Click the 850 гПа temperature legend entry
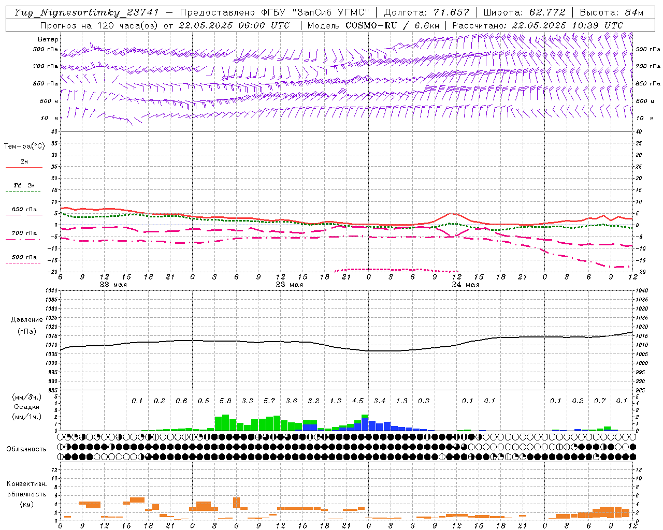Screen dimensions: 663x530 (24, 211)
